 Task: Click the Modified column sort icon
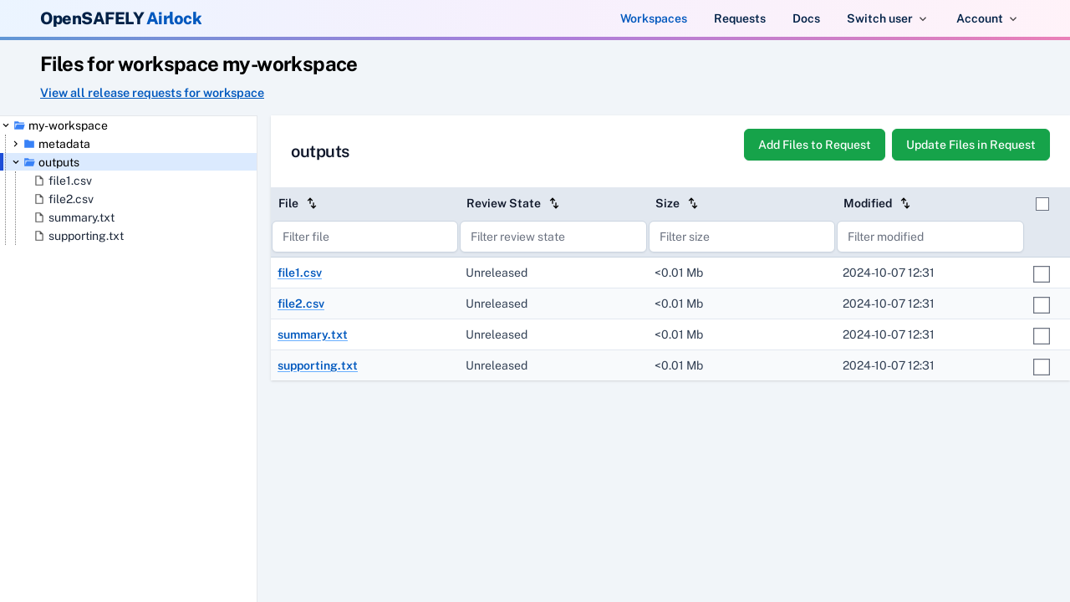click(x=905, y=203)
